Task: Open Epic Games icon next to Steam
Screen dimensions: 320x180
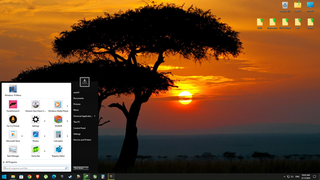Action: 62,176
